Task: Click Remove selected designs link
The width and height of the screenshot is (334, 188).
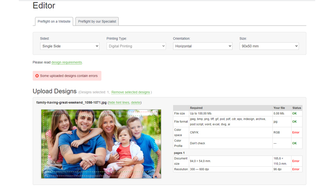Action: (x=131, y=92)
